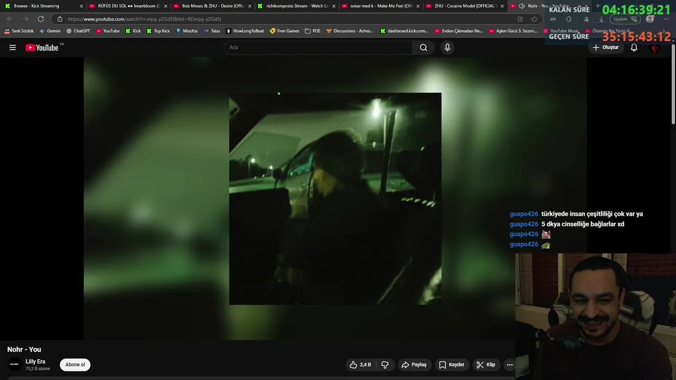Go back with the browser back arrow
This screenshot has height=380, width=676.
pos(10,19)
